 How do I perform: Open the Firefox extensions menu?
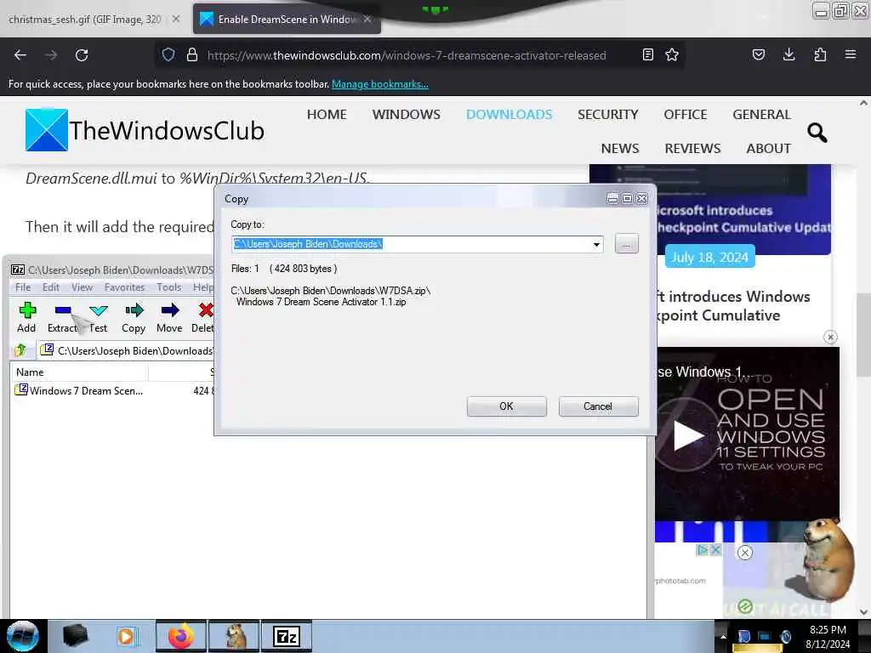820,55
